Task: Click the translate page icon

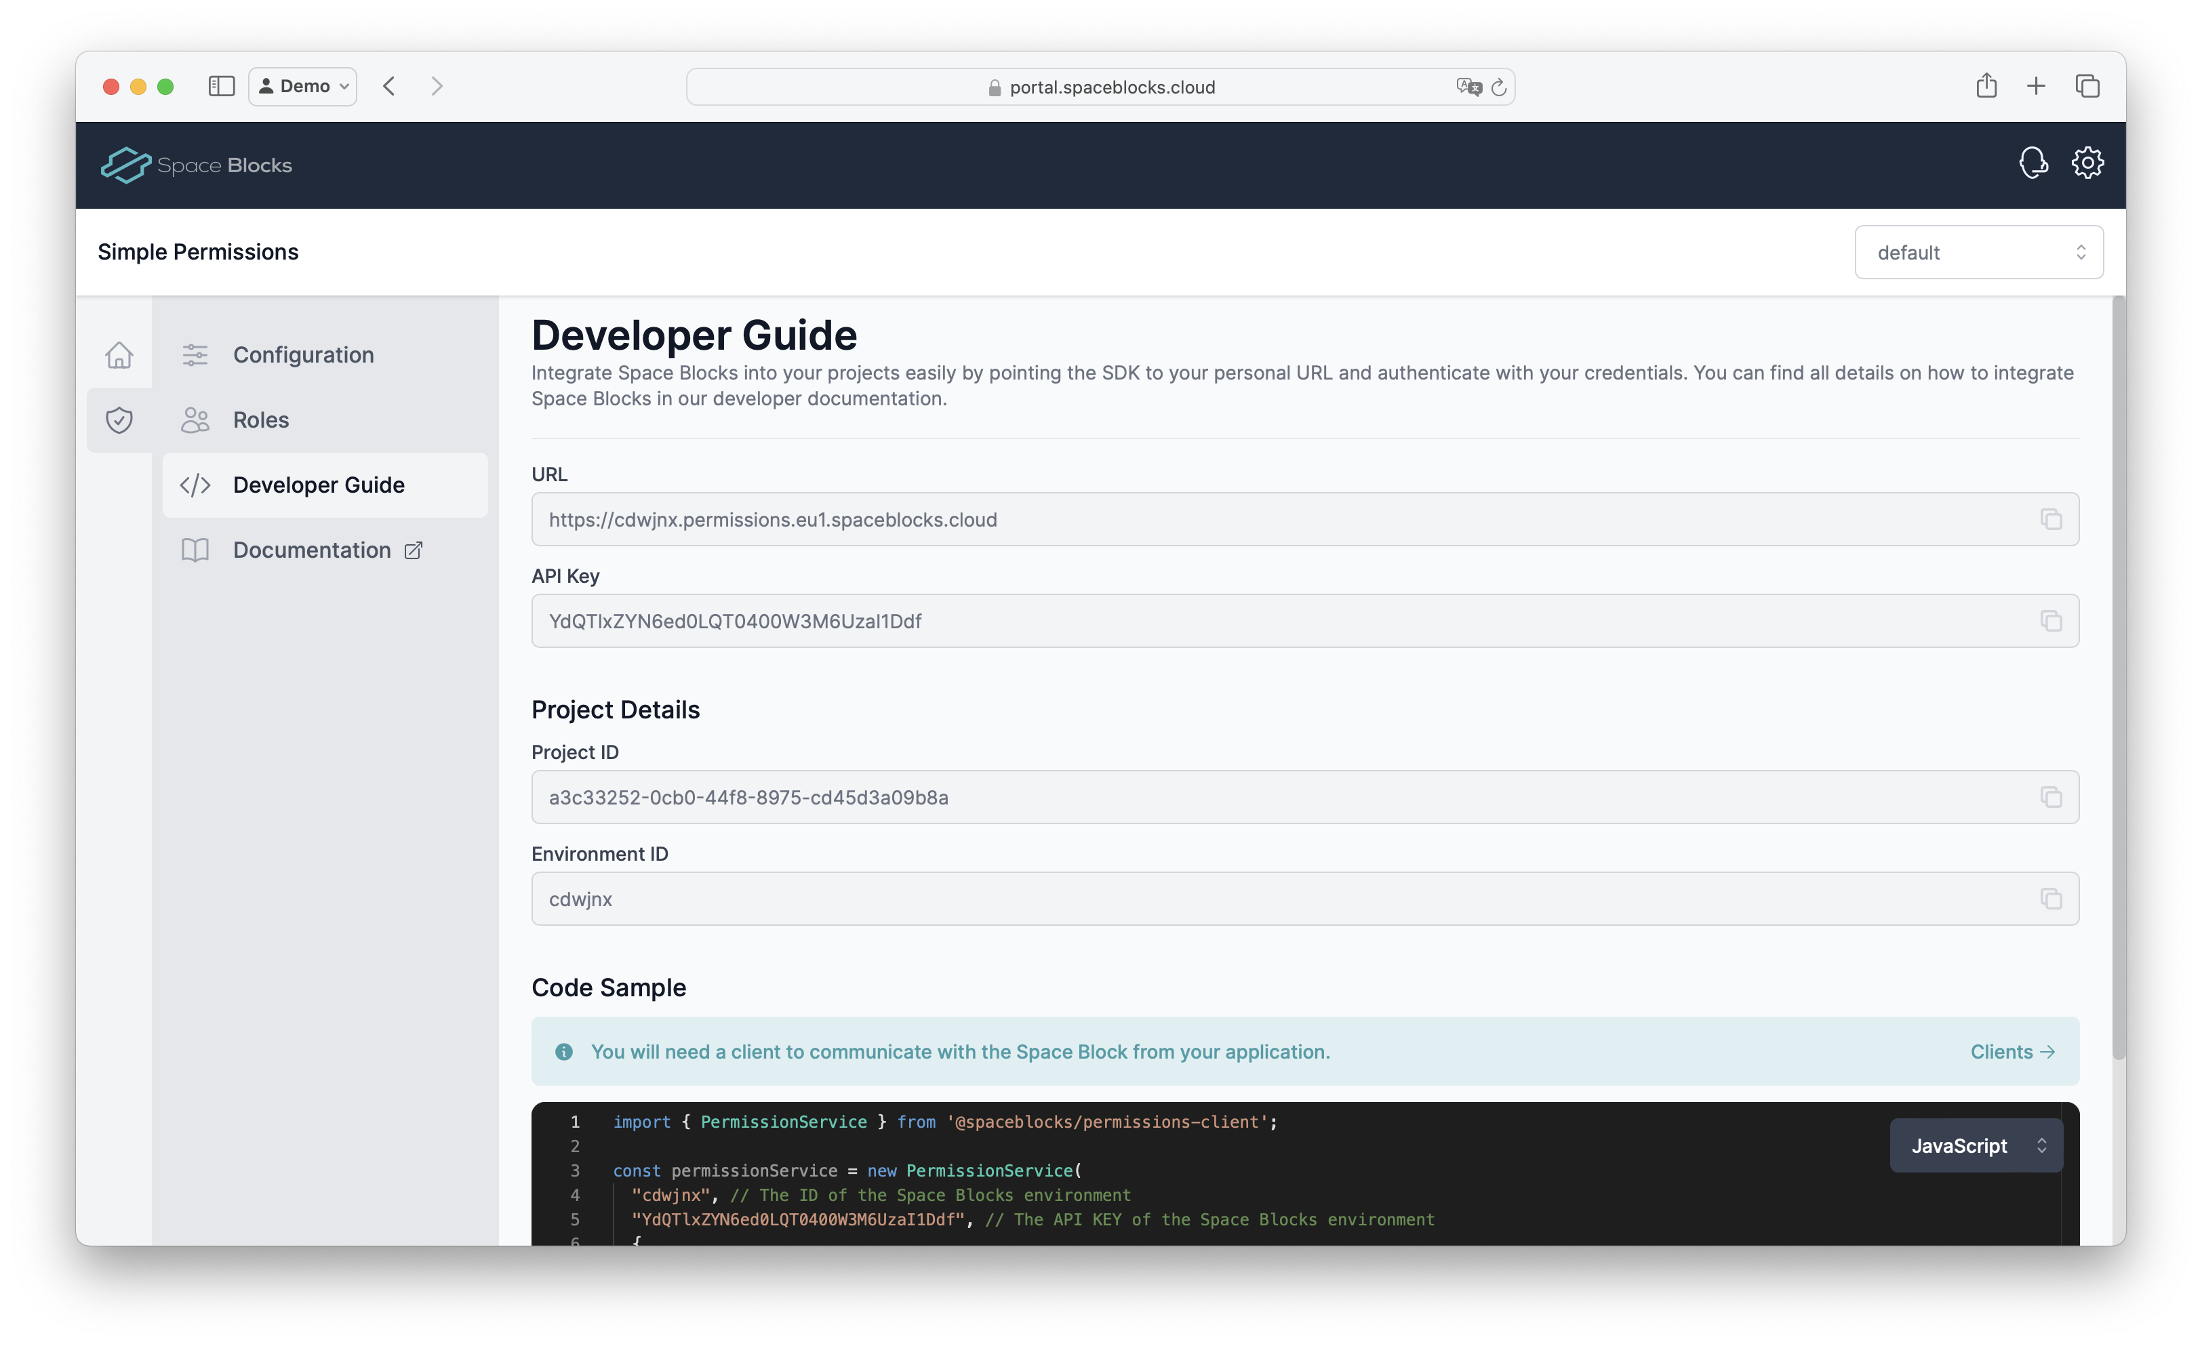Action: [1468, 87]
